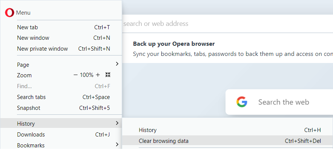Click the Google logo icon

(242, 102)
